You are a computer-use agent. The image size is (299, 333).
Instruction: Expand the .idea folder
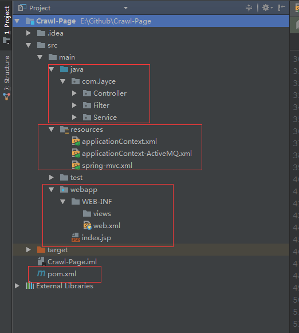[x=28, y=33]
